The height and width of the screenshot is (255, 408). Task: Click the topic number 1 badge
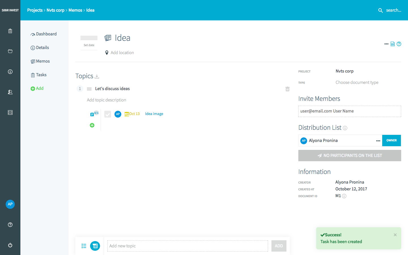[80, 89]
